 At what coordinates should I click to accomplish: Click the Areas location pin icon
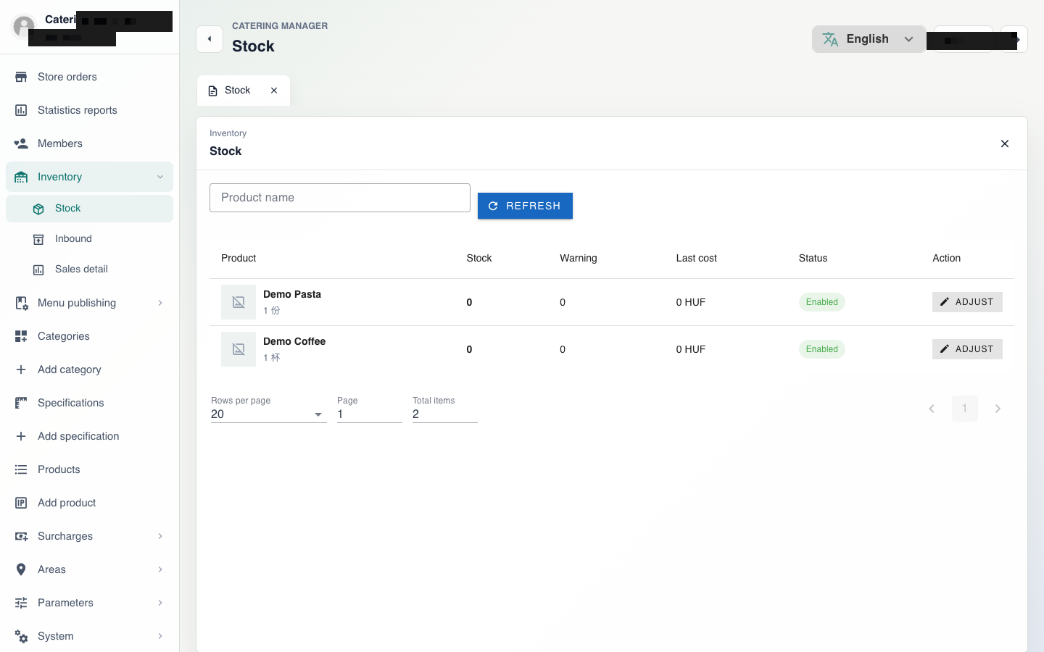tap(21, 569)
